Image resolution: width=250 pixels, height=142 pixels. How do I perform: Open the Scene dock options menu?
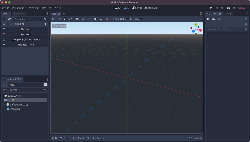tap(47, 14)
